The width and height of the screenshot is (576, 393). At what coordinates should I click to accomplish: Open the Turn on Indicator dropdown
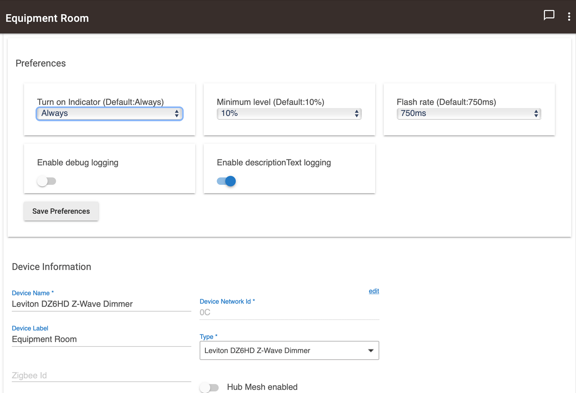(x=109, y=113)
